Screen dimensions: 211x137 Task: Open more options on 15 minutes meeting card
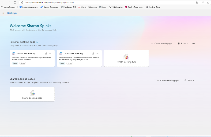point(97,54)
